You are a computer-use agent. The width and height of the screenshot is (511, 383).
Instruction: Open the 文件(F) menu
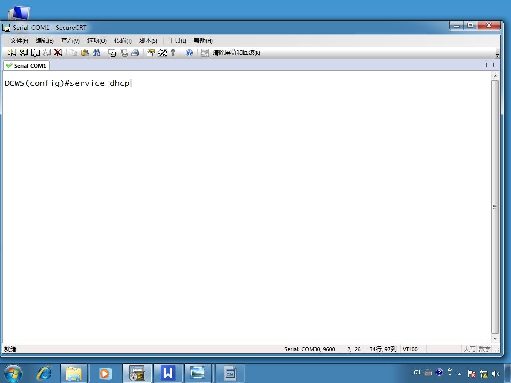pos(19,41)
